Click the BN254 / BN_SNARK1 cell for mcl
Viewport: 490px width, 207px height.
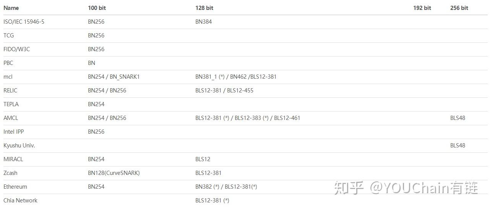(114, 77)
